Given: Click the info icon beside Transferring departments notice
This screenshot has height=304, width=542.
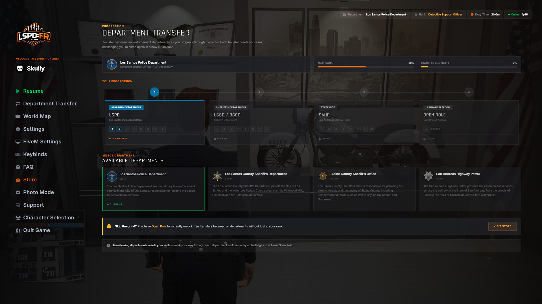Looking at the screenshot, I should coord(108,245).
